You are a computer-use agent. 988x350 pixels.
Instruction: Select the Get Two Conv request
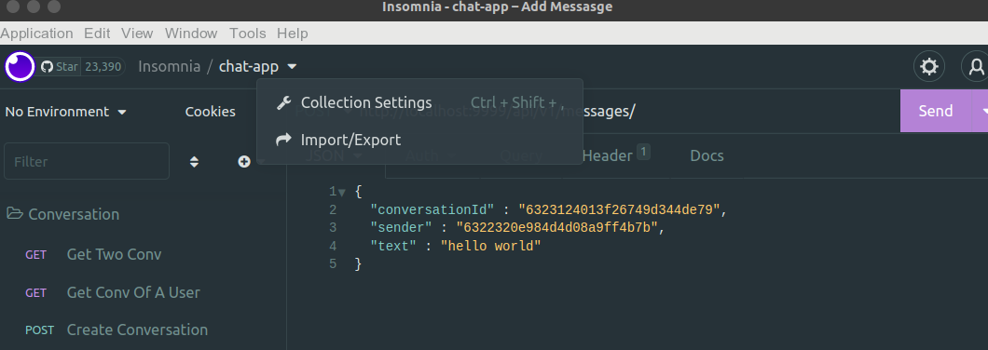tap(114, 254)
